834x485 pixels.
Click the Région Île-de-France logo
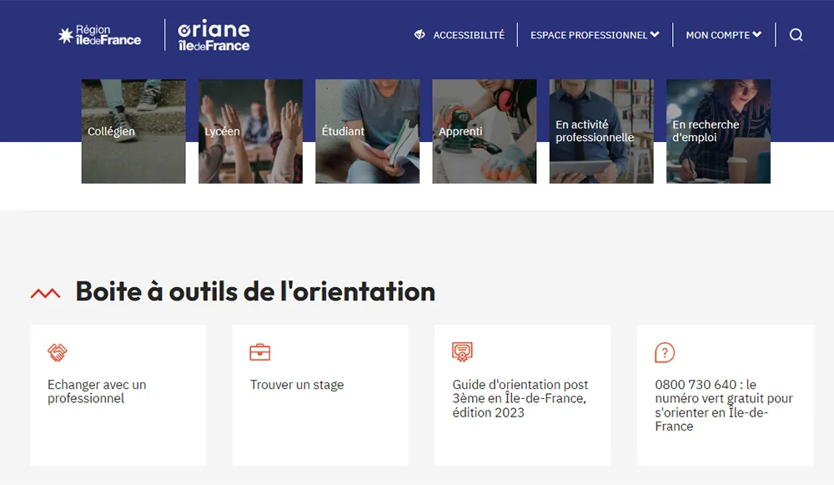99,35
